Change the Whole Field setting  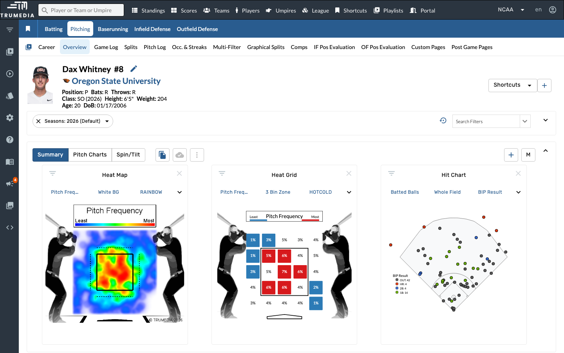[x=447, y=192]
